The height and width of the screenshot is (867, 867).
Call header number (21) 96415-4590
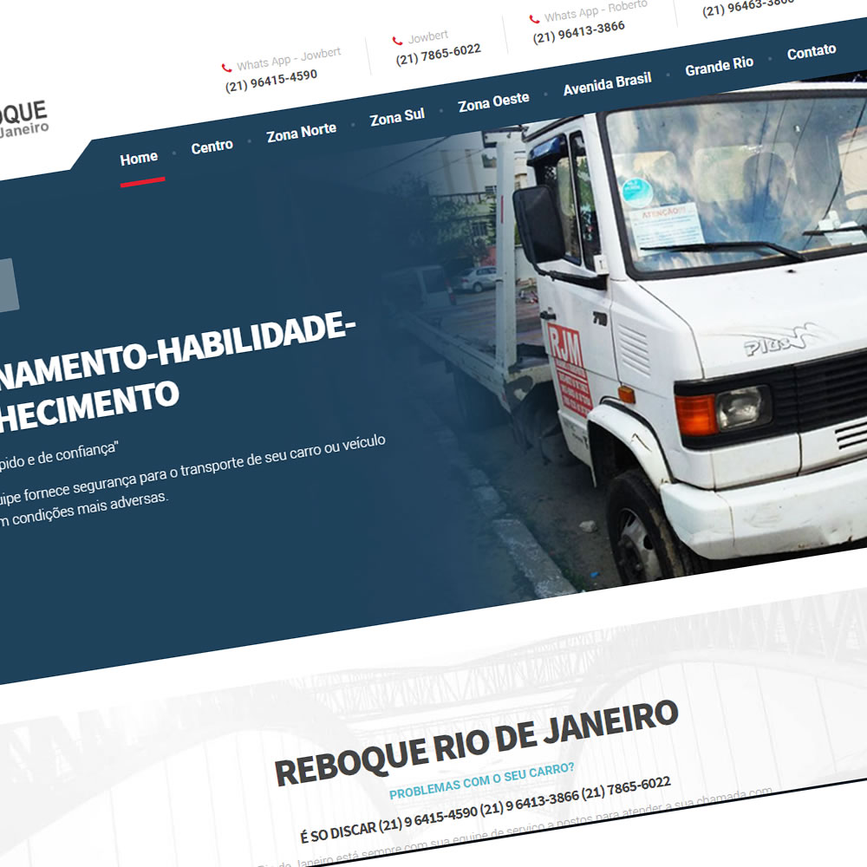tap(271, 81)
